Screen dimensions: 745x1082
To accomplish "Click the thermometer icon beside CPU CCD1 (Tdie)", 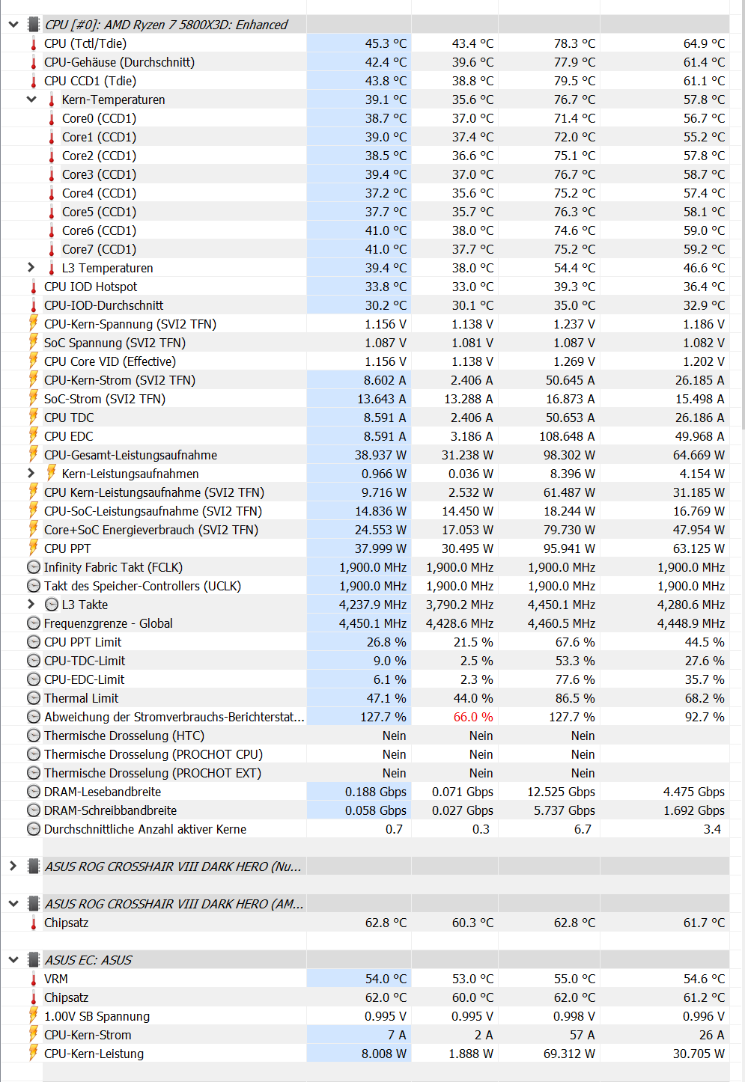I will (x=34, y=81).
